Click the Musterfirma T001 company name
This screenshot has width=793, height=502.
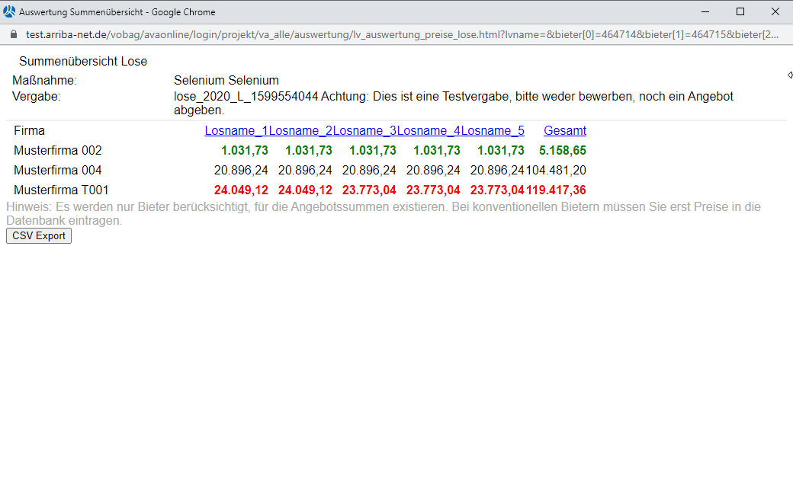(x=61, y=190)
